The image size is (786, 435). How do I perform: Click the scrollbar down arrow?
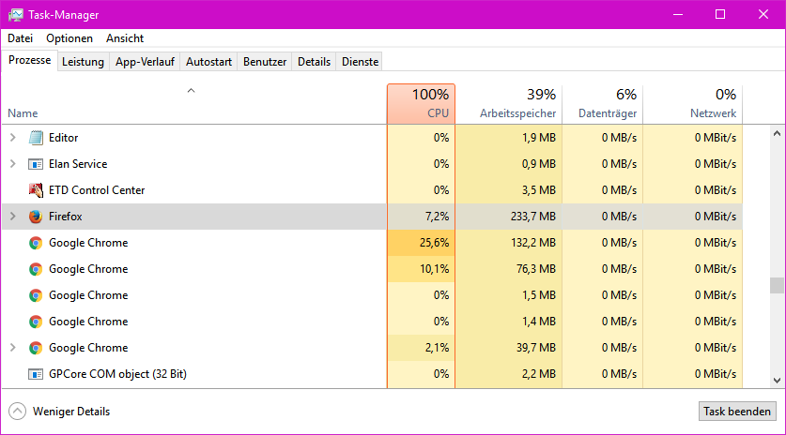[776, 380]
